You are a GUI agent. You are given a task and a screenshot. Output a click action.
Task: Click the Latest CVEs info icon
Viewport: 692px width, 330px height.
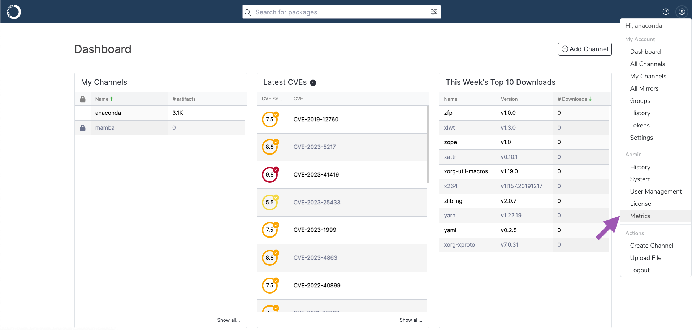(x=313, y=83)
